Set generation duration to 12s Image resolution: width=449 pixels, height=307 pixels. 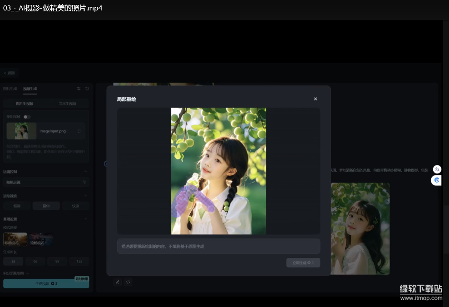pos(79,261)
